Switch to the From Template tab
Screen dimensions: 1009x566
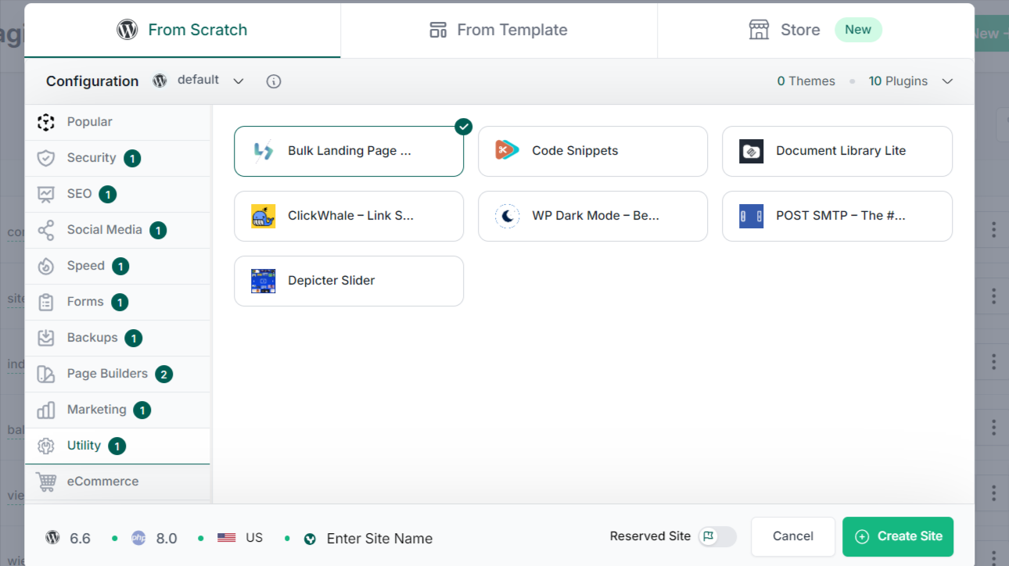(499, 30)
